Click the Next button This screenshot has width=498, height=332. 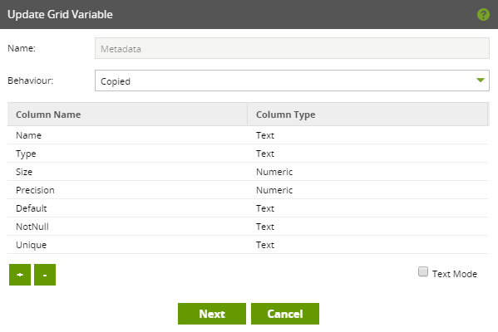212,314
